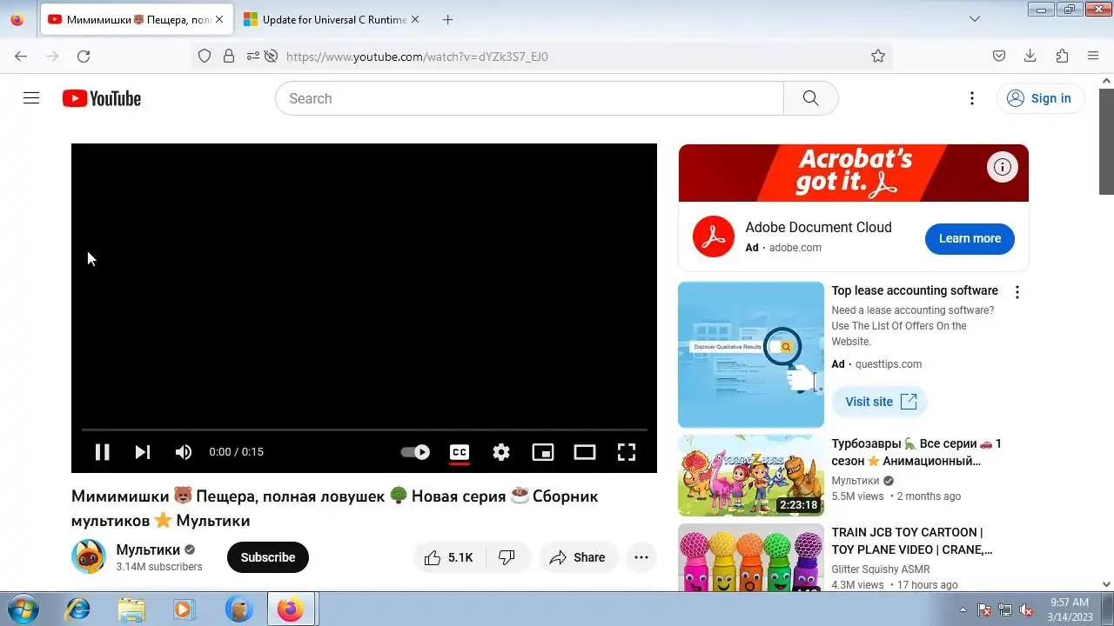
Task: Skip to the next video
Action: tap(143, 452)
